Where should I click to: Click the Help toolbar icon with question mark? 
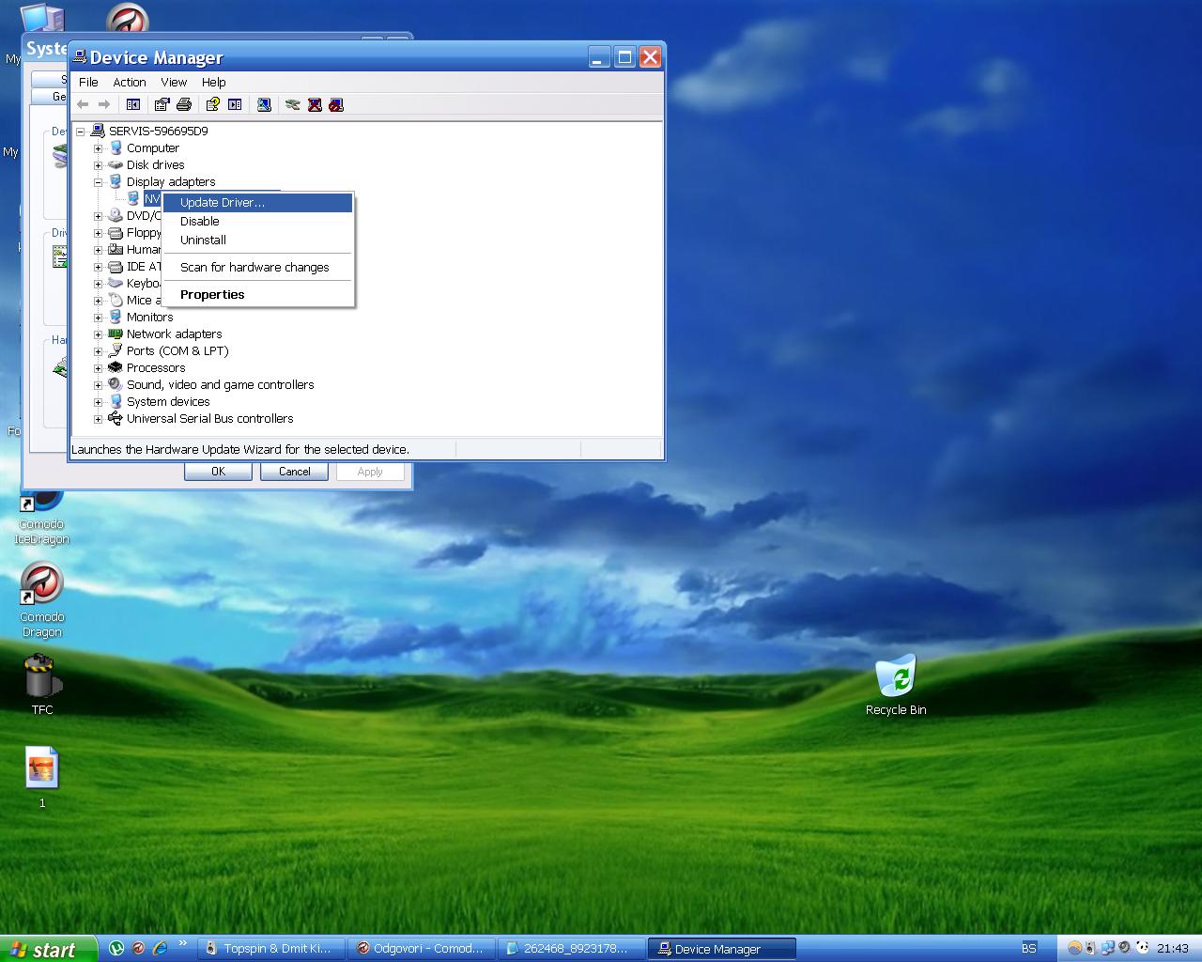213,104
